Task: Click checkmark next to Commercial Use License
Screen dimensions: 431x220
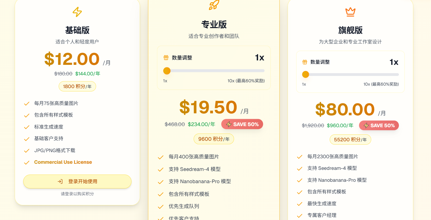Action: (x=26, y=162)
